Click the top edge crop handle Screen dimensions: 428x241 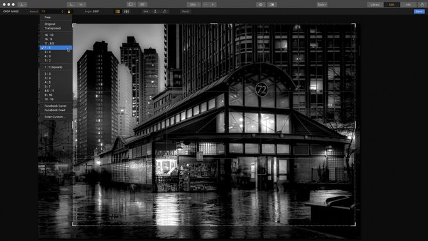point(214,24)
